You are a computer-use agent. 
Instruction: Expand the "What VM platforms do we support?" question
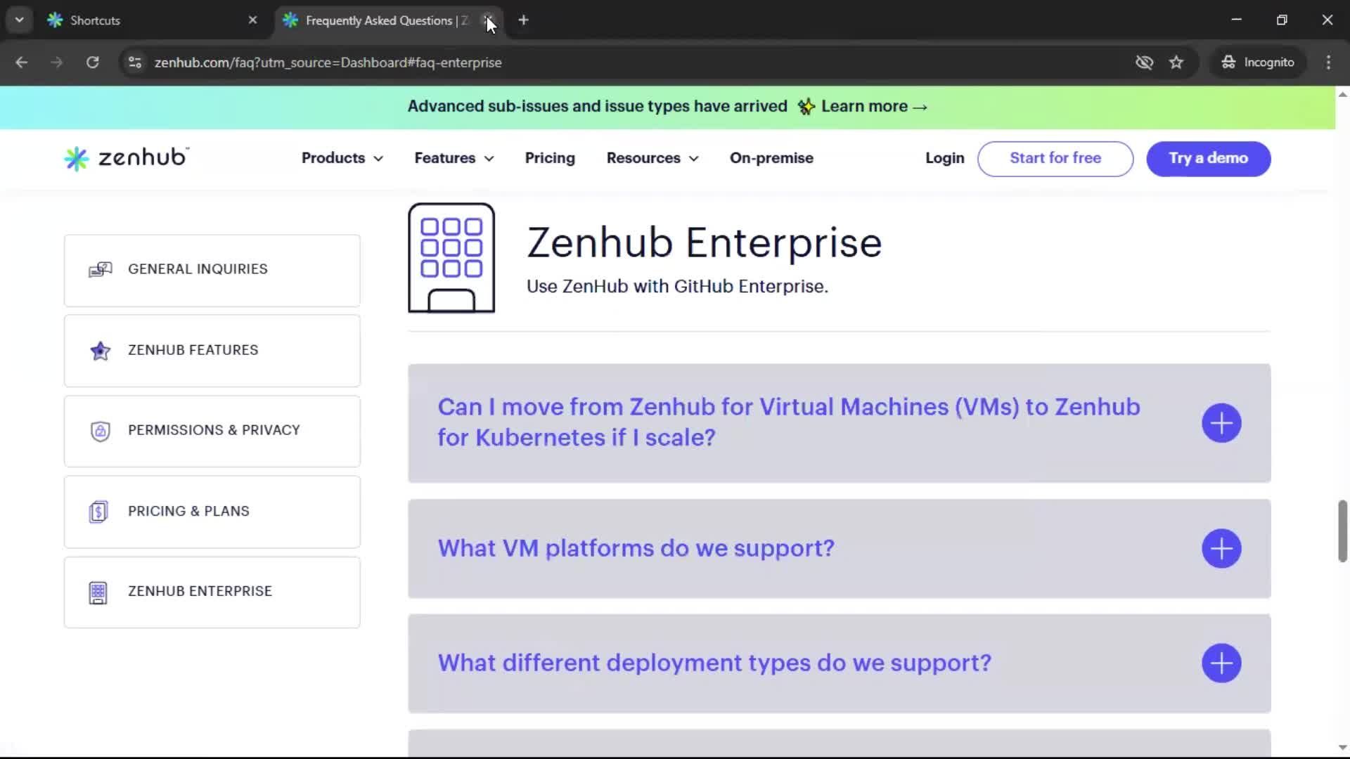(1221, 548)
